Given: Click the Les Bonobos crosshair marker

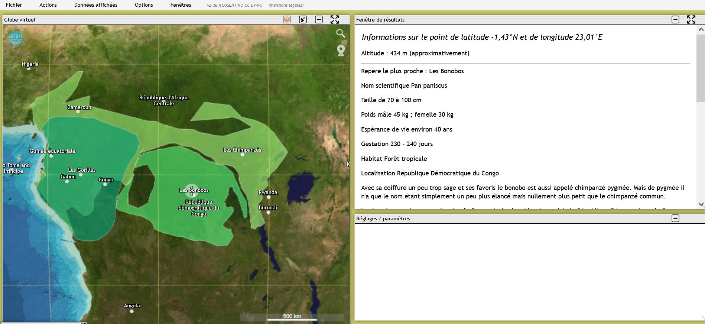Looking at the screenshot, I should pyautogui.click(x=192, y=191).
